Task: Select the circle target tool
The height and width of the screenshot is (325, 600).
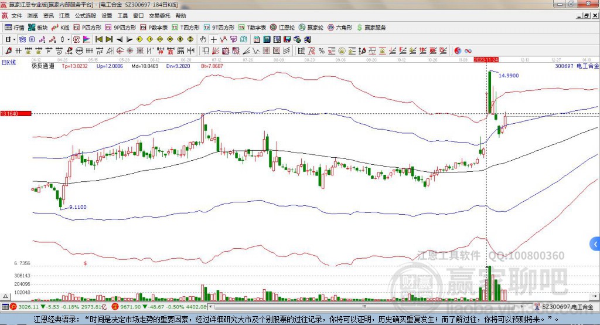Action: pos(120,50)
